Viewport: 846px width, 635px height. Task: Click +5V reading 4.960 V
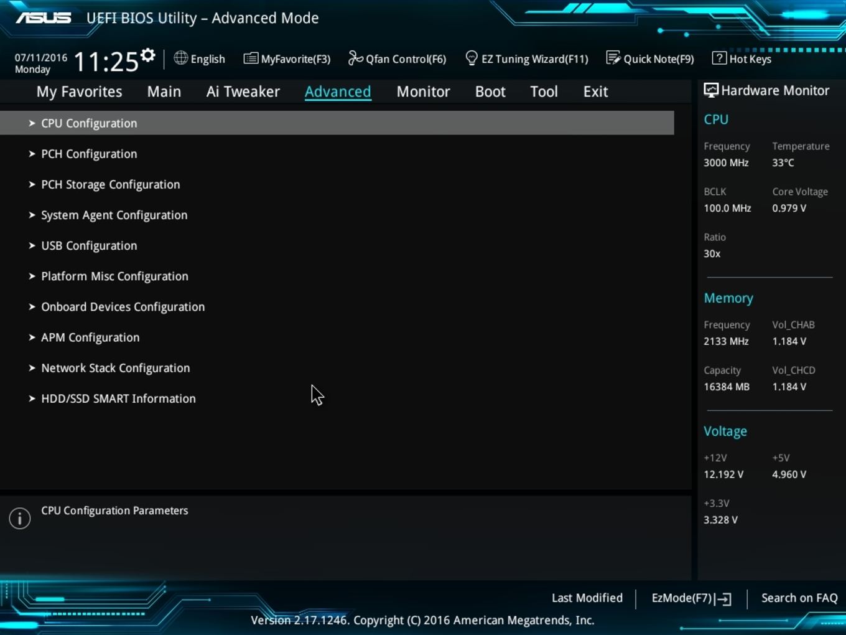[789, 474]
